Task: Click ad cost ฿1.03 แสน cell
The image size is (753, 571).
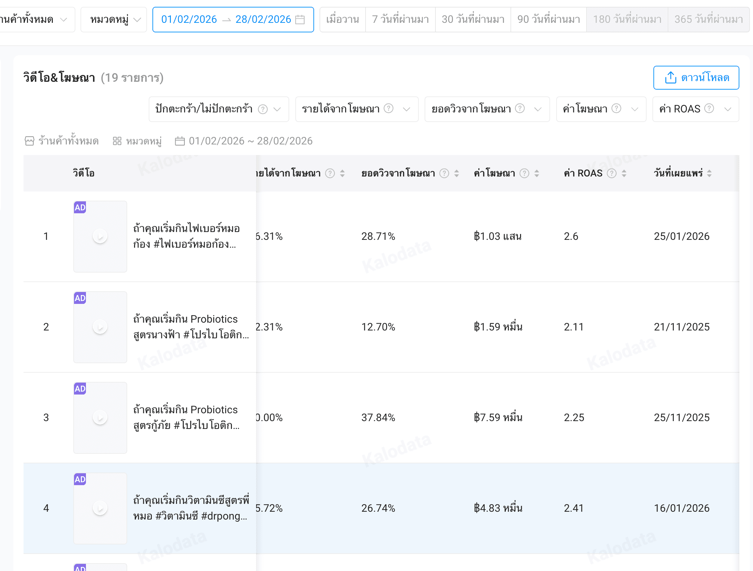Action: [x=498, y=236]
